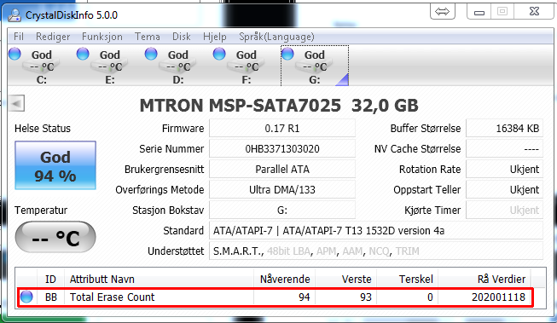Click the Standard ATA/ATAPI-7 field
Screen dimensions: 557x323
click(x=376, y=231)
